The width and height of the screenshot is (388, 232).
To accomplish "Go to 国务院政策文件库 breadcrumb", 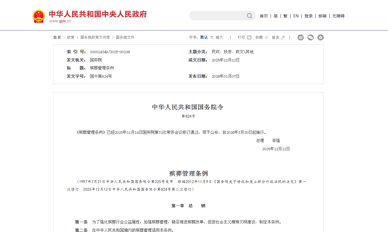I will pyautogui.click(x=95, y=37).
